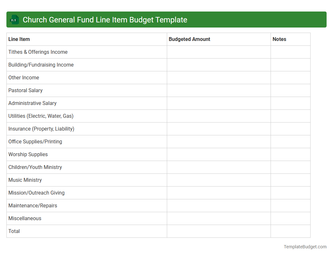The image size is (333, 256).
Task: Select the Maintenance/Repairs line item
Action: pyautogui.click(x=33, y=205)
